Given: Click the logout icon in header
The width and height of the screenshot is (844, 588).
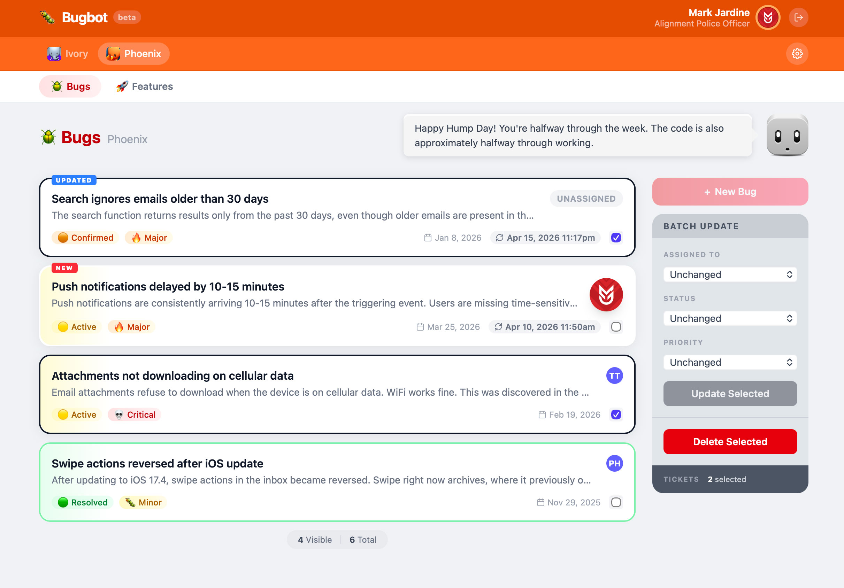Looking at the screenshot, I should point(798,17).
